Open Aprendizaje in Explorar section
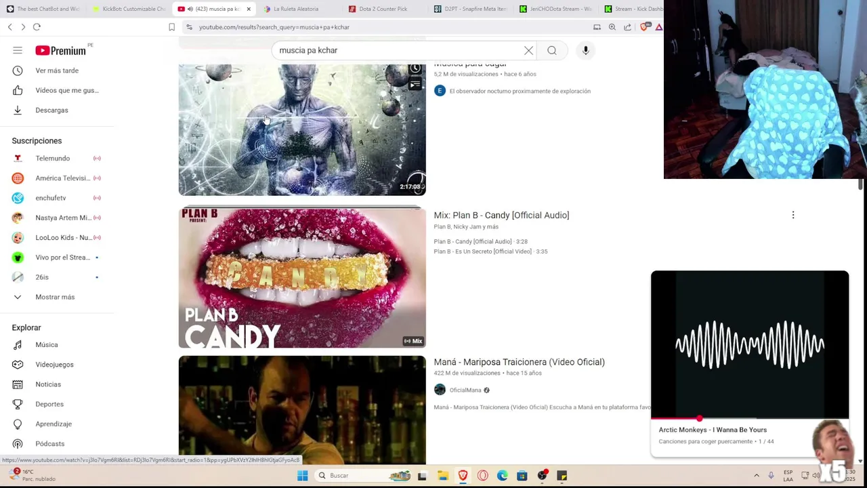The height and width of the screenshot is (488, 867). click(54, 424)
